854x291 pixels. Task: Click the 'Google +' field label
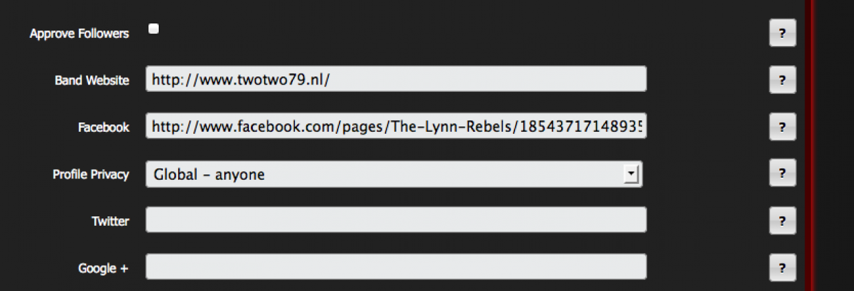pos(103,268)
